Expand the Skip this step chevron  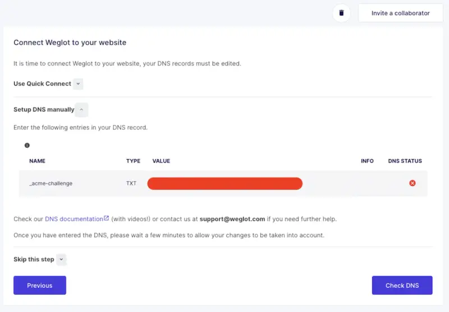pos(61,259)
